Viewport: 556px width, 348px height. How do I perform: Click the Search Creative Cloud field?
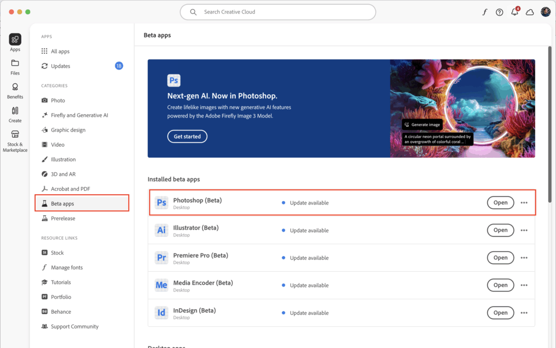278,12
